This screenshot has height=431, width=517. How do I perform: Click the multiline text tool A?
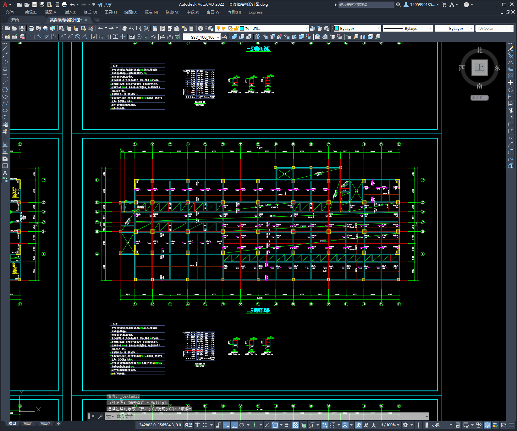[x=5, y=173]
